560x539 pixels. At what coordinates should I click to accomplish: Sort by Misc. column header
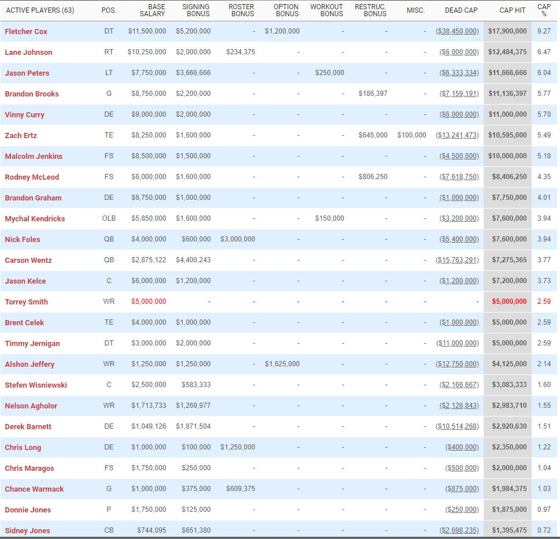tap(416, 10)
